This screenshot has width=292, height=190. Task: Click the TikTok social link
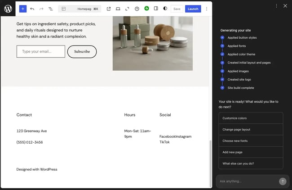click(164, 142)
